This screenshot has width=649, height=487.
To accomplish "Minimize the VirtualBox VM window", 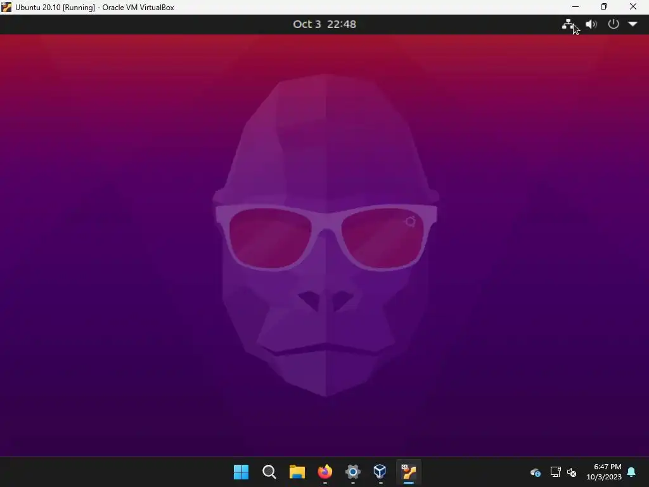I will [575, 7].
